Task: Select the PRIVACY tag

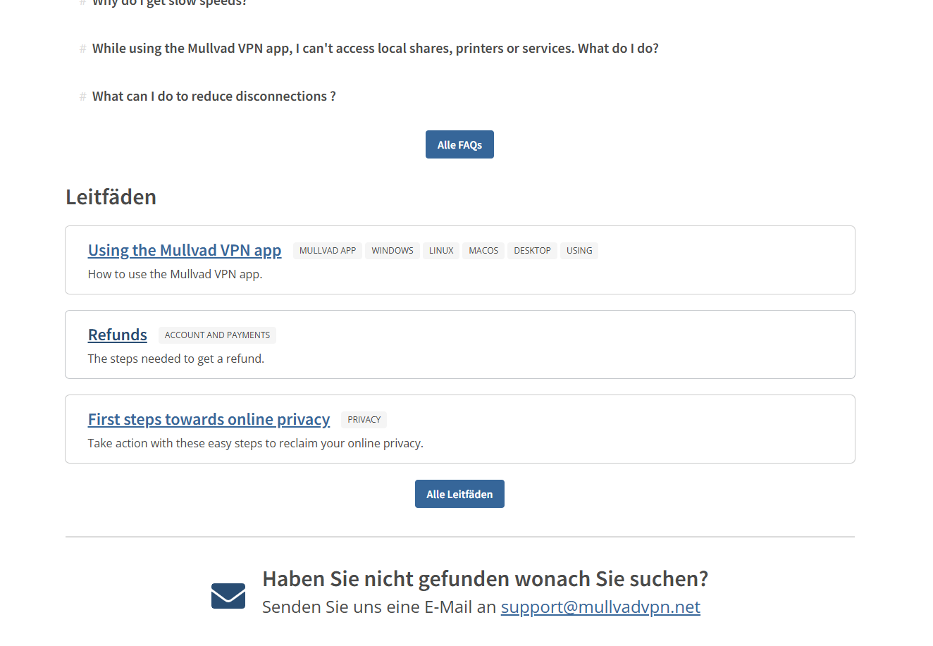Action: coord(364,420)
